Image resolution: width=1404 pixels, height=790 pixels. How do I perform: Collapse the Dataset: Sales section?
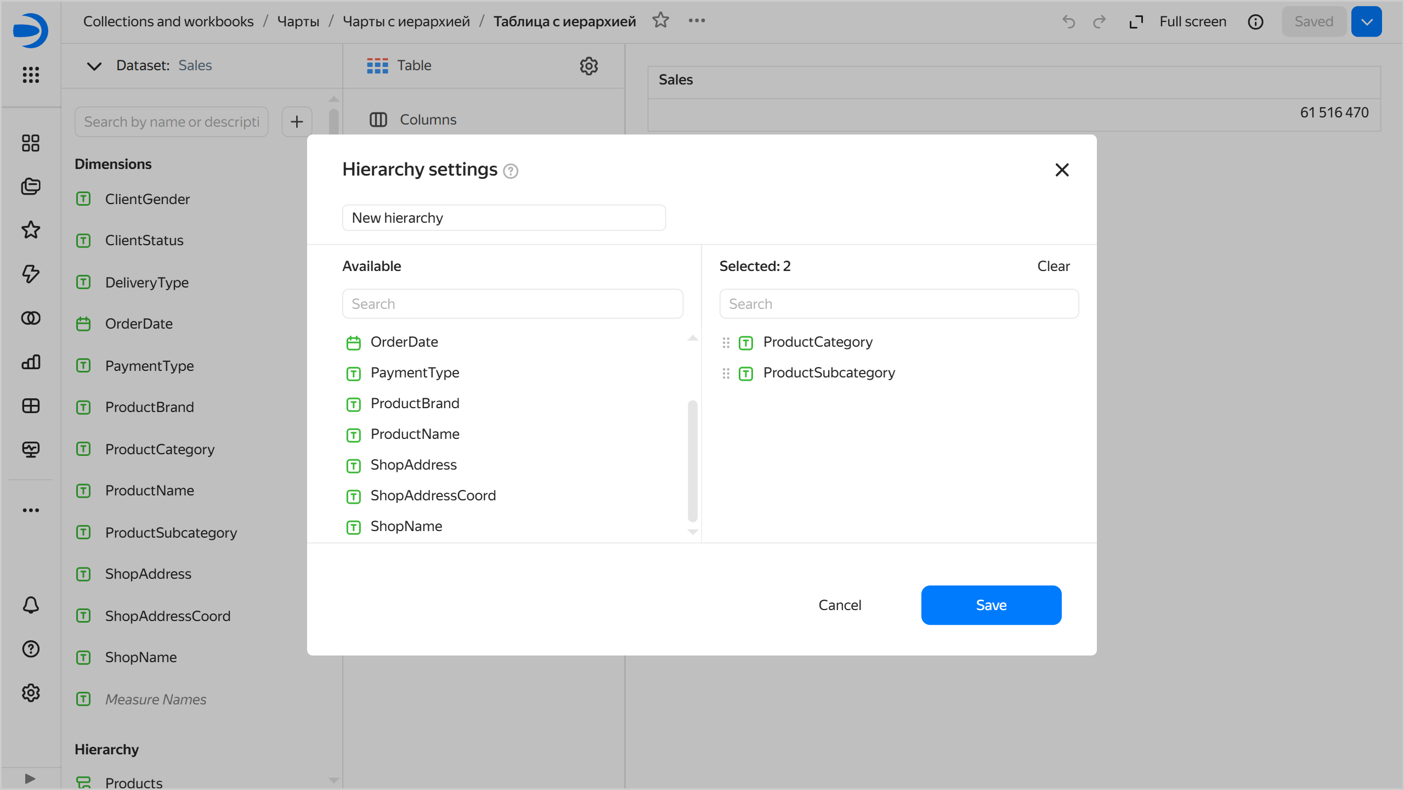93,66
